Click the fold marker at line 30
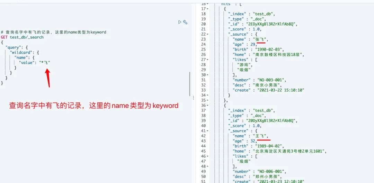This screenshot has height=183, width=374. click(207, 75)
